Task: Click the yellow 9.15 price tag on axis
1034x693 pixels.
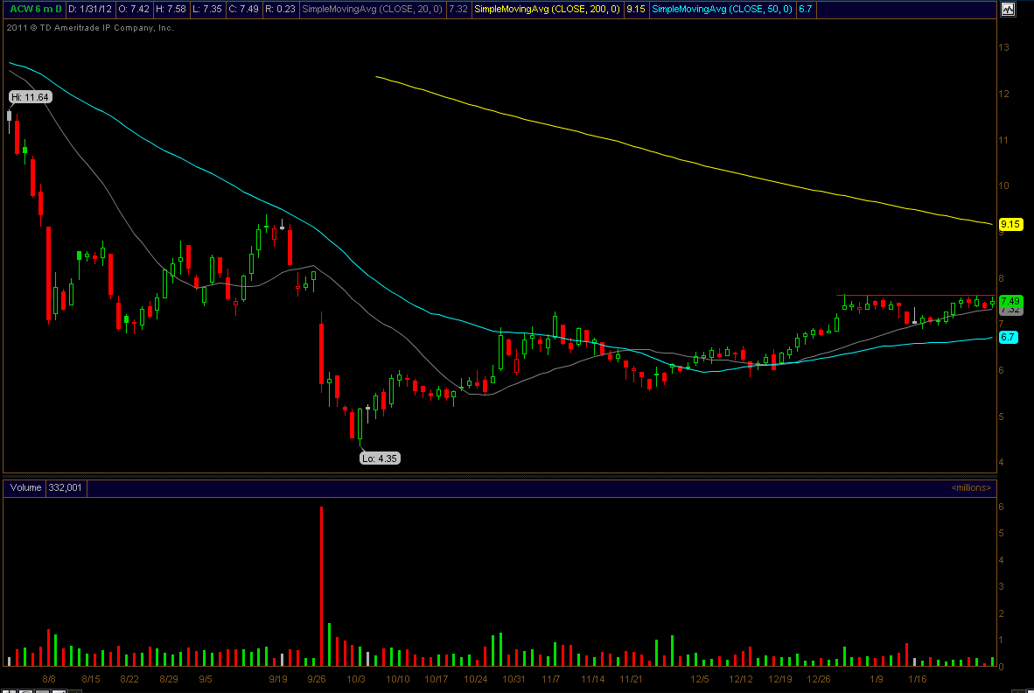Action: (1010, 224)
